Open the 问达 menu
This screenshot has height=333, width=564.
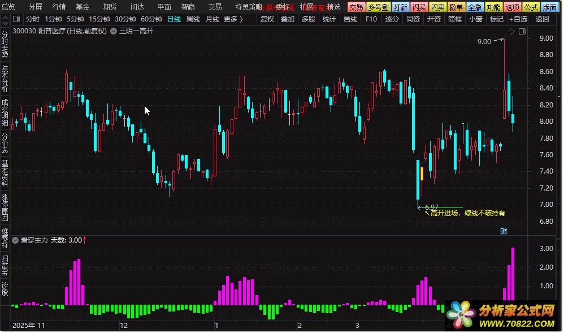[x=137, y=7]
